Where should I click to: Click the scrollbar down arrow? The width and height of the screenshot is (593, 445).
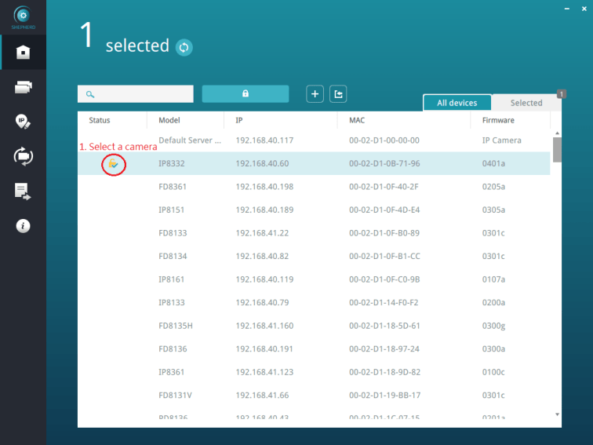[x=557, y=414]
